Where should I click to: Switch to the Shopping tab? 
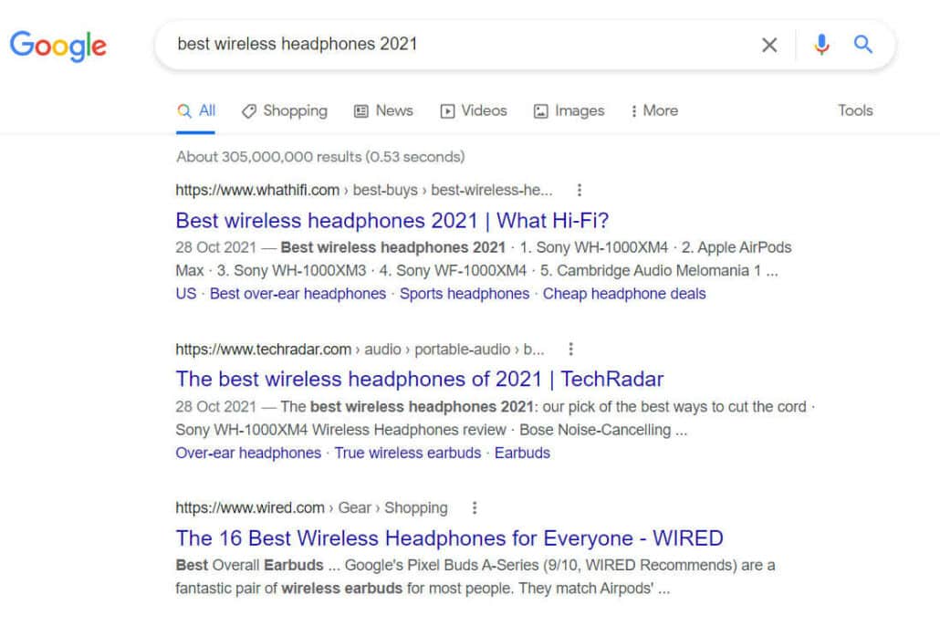click(x=285, y=111)
